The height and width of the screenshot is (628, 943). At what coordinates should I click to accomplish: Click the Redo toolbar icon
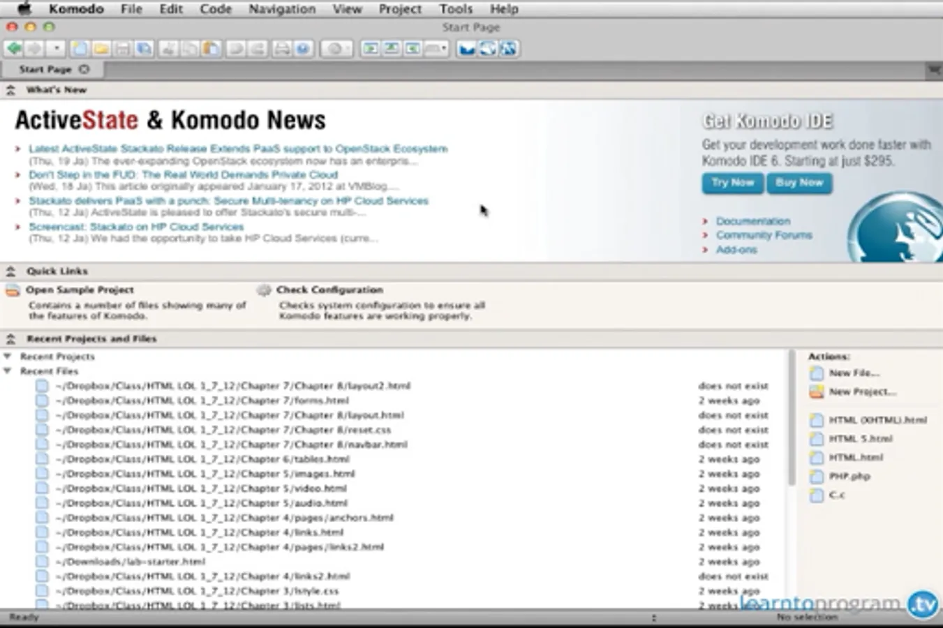pyautogui.click(x=258, y=48)
